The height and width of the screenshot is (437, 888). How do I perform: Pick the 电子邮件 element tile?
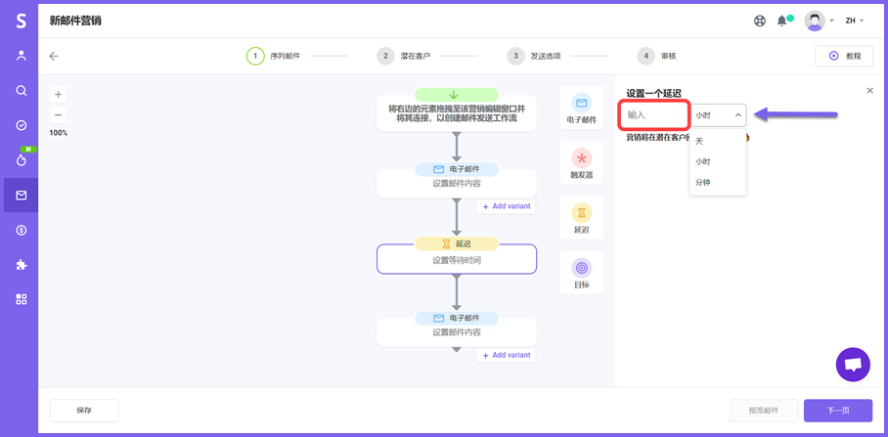pyautogui.click(x=582, y=109)
